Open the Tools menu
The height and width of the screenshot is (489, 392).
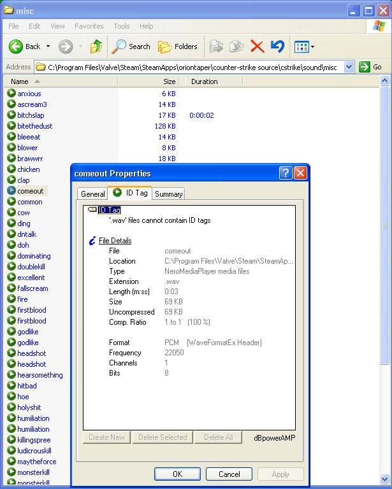pyautogui.click(x=122, y=26)
